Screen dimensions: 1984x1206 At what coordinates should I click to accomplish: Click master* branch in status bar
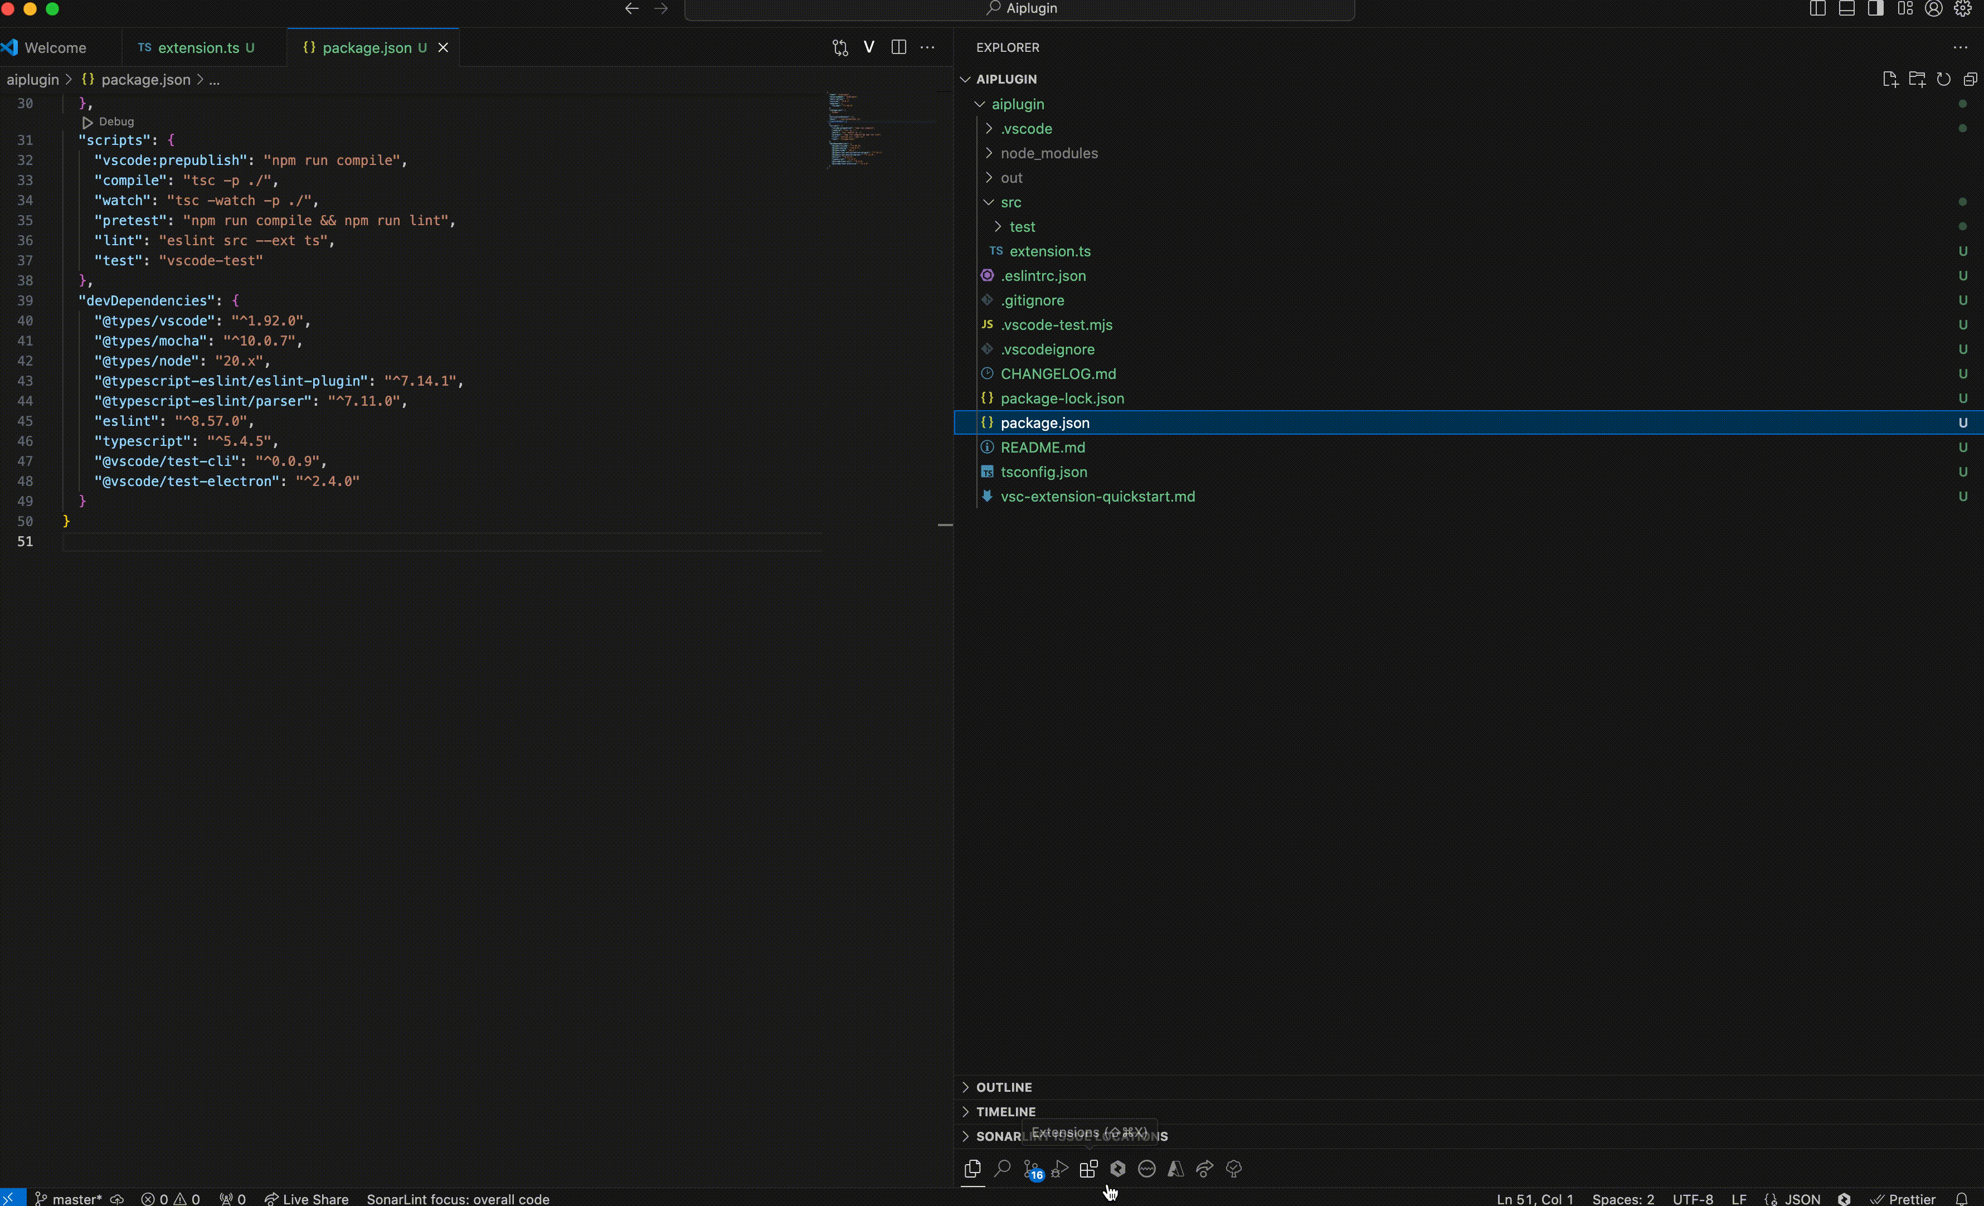[69, 1199]
